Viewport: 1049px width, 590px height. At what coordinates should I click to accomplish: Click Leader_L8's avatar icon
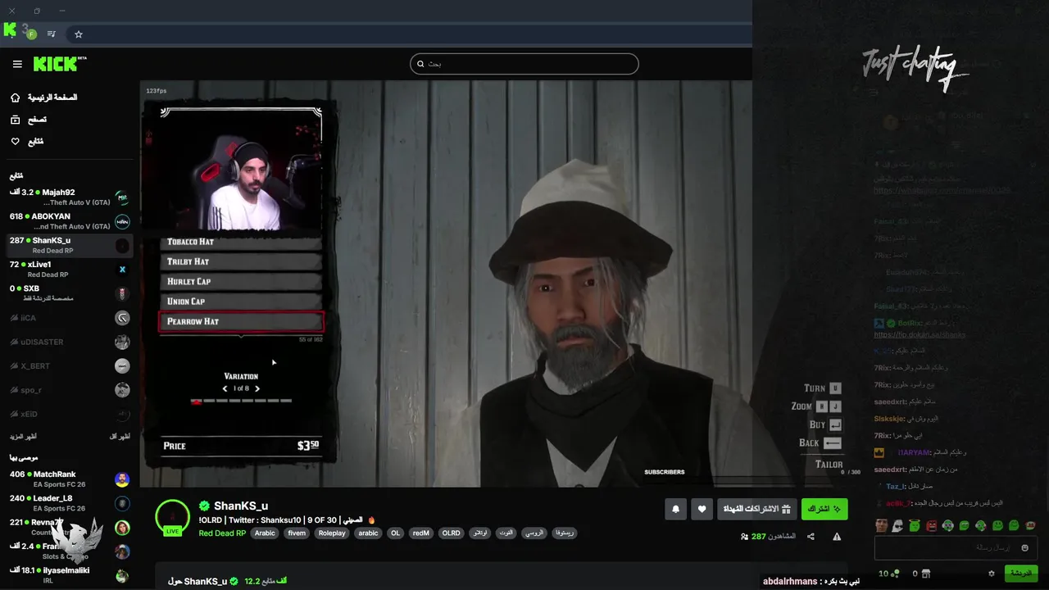[122, 503]
